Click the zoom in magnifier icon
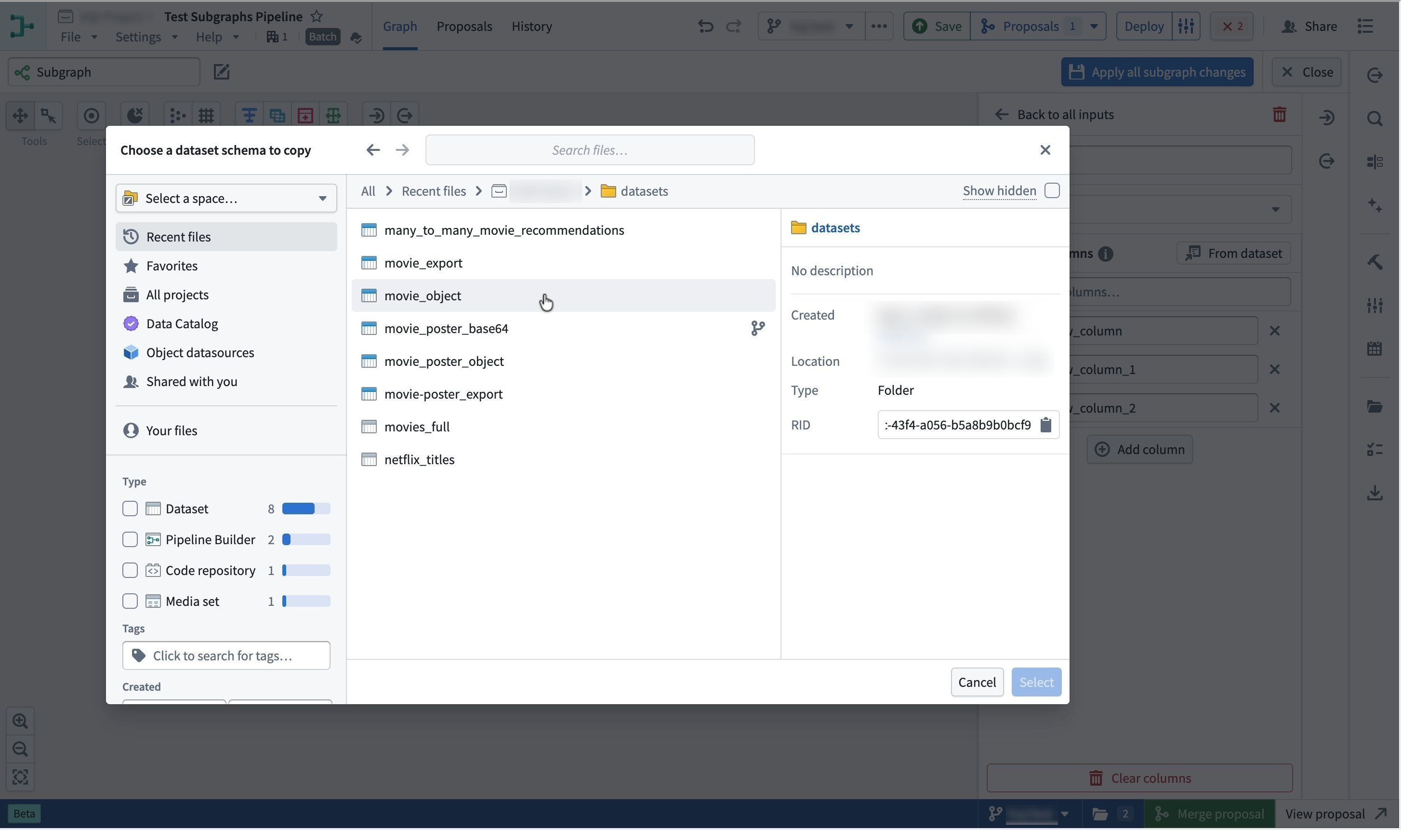Image resolution: width=1401 pixels, height=830 pixels. (x=20, y=722)
